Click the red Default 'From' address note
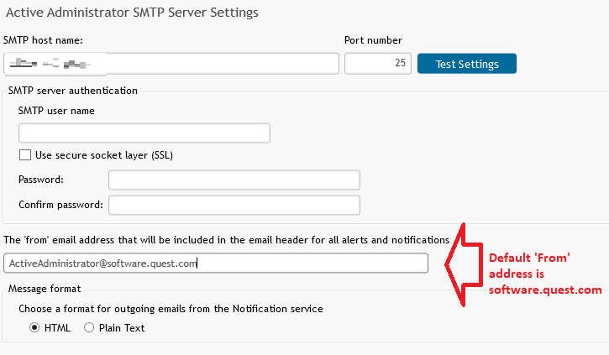The height and width of the screenshot is (355, 609). [x=544, y=274]
